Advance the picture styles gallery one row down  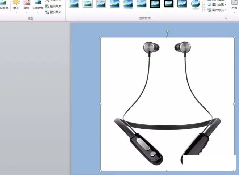pyautogui.click(x=204, y=5)
